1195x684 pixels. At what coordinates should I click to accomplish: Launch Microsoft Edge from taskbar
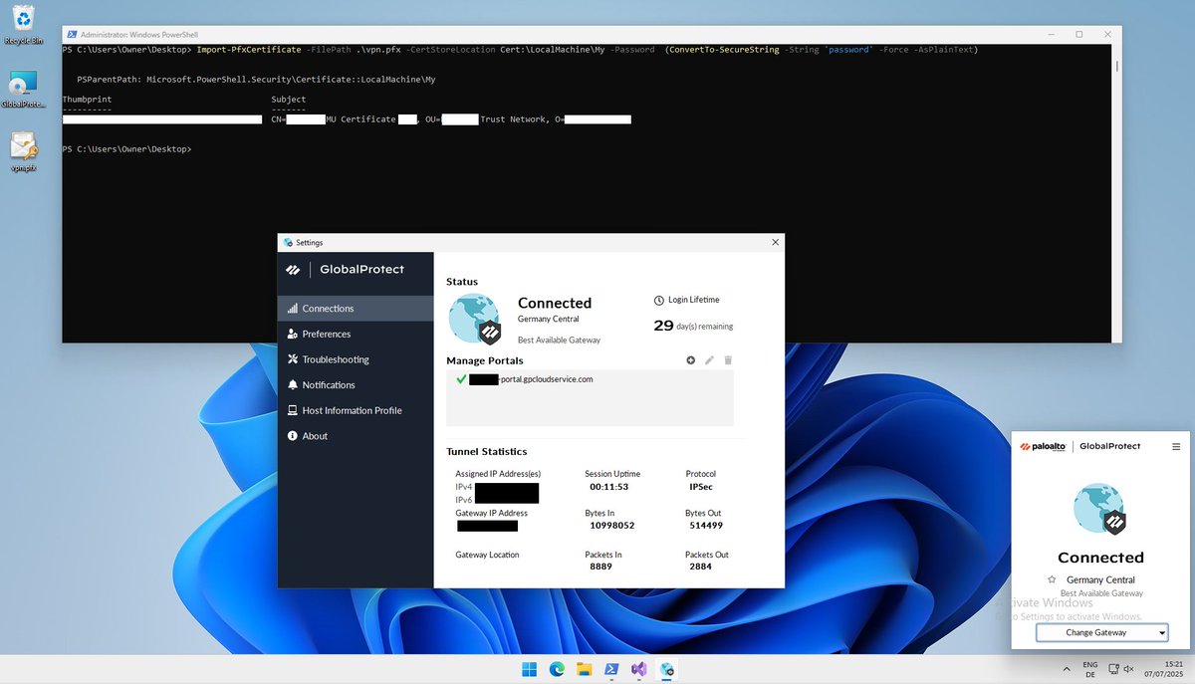pos(556,669)
